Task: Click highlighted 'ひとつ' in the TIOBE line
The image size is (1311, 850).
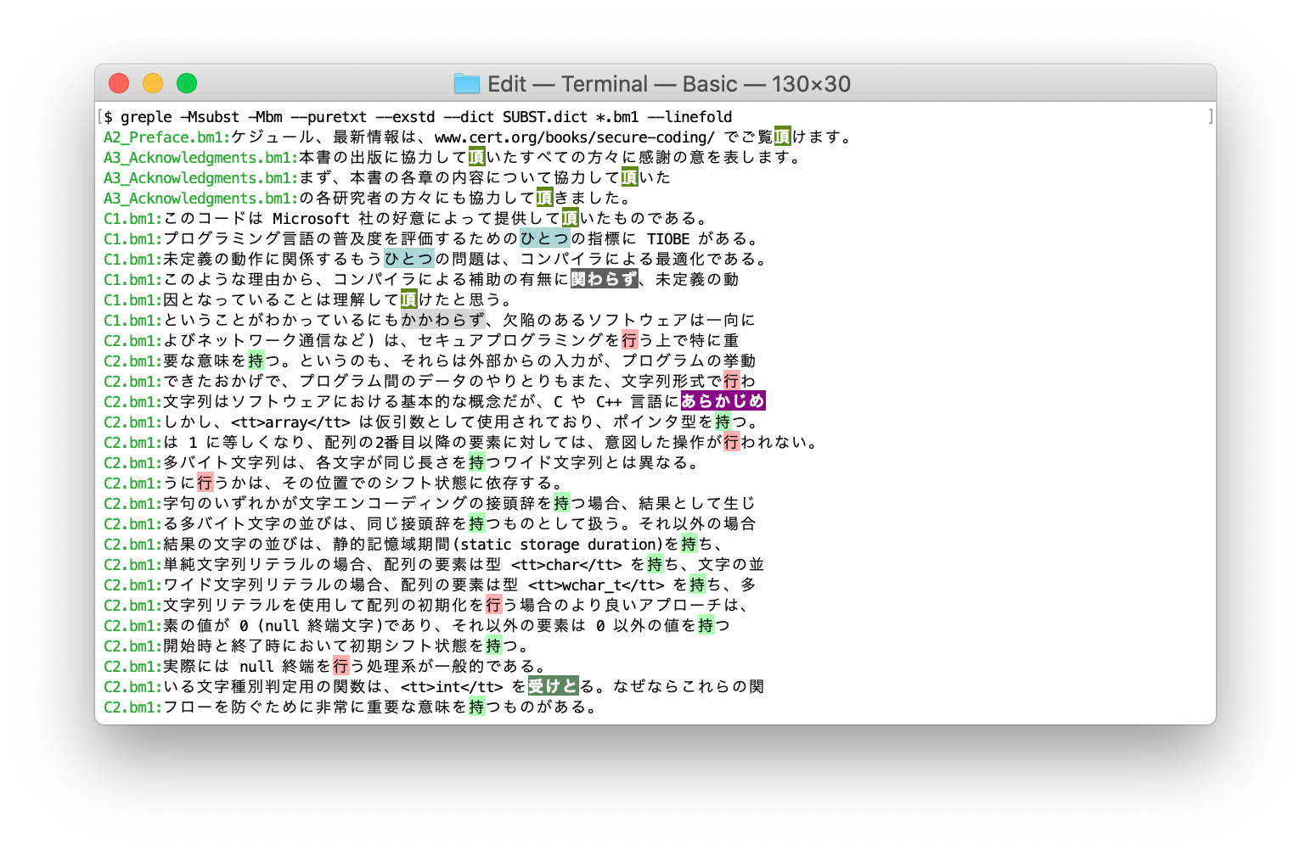Action: tap(545, 239)
